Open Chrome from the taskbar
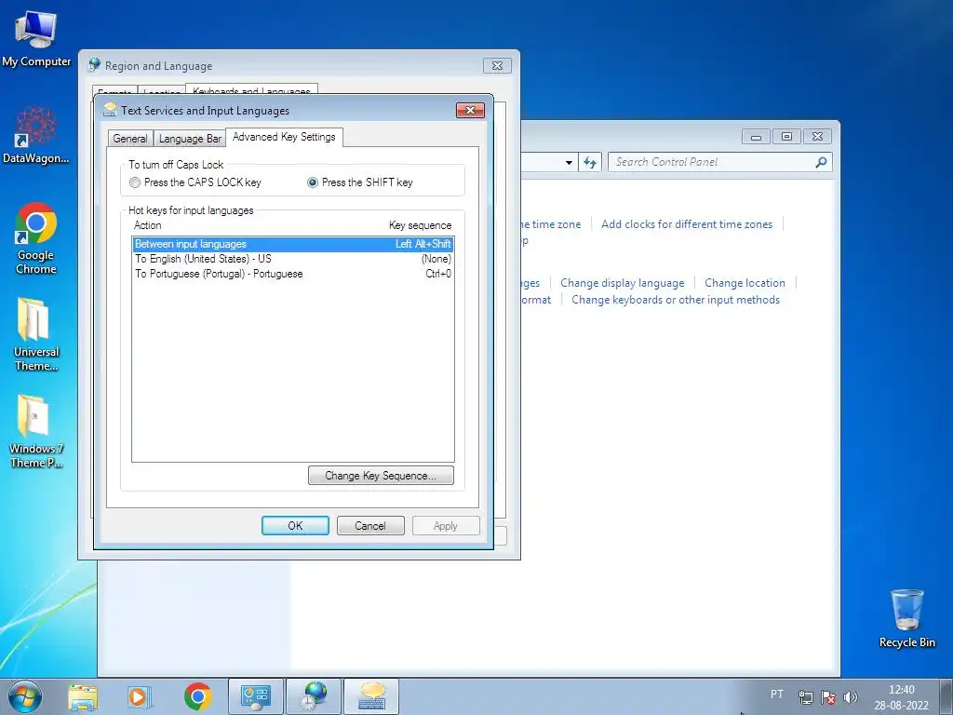Screen dimensions: 953x715 (x=197, y=696)
